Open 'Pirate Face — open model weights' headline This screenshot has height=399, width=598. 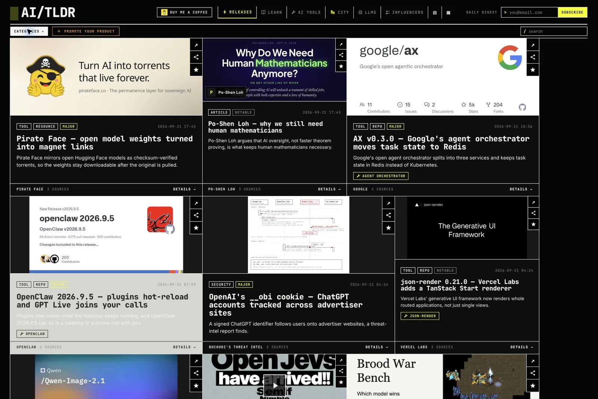pos(105,143)
